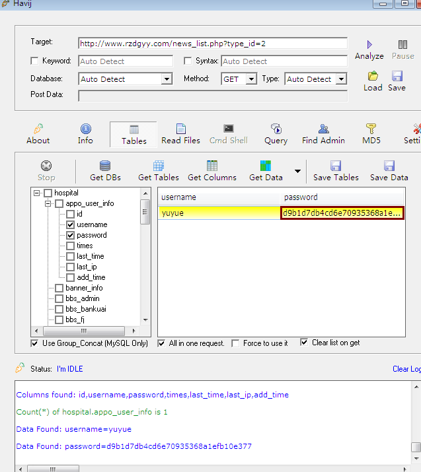Click the Clear Log link

pyautogui.click(x=406, y=369)
